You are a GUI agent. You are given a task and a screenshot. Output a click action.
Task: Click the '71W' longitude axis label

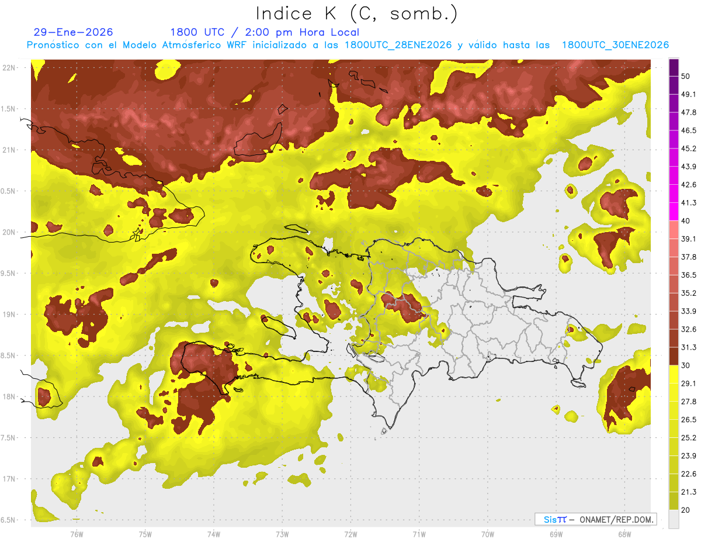[x=419, y=534]
